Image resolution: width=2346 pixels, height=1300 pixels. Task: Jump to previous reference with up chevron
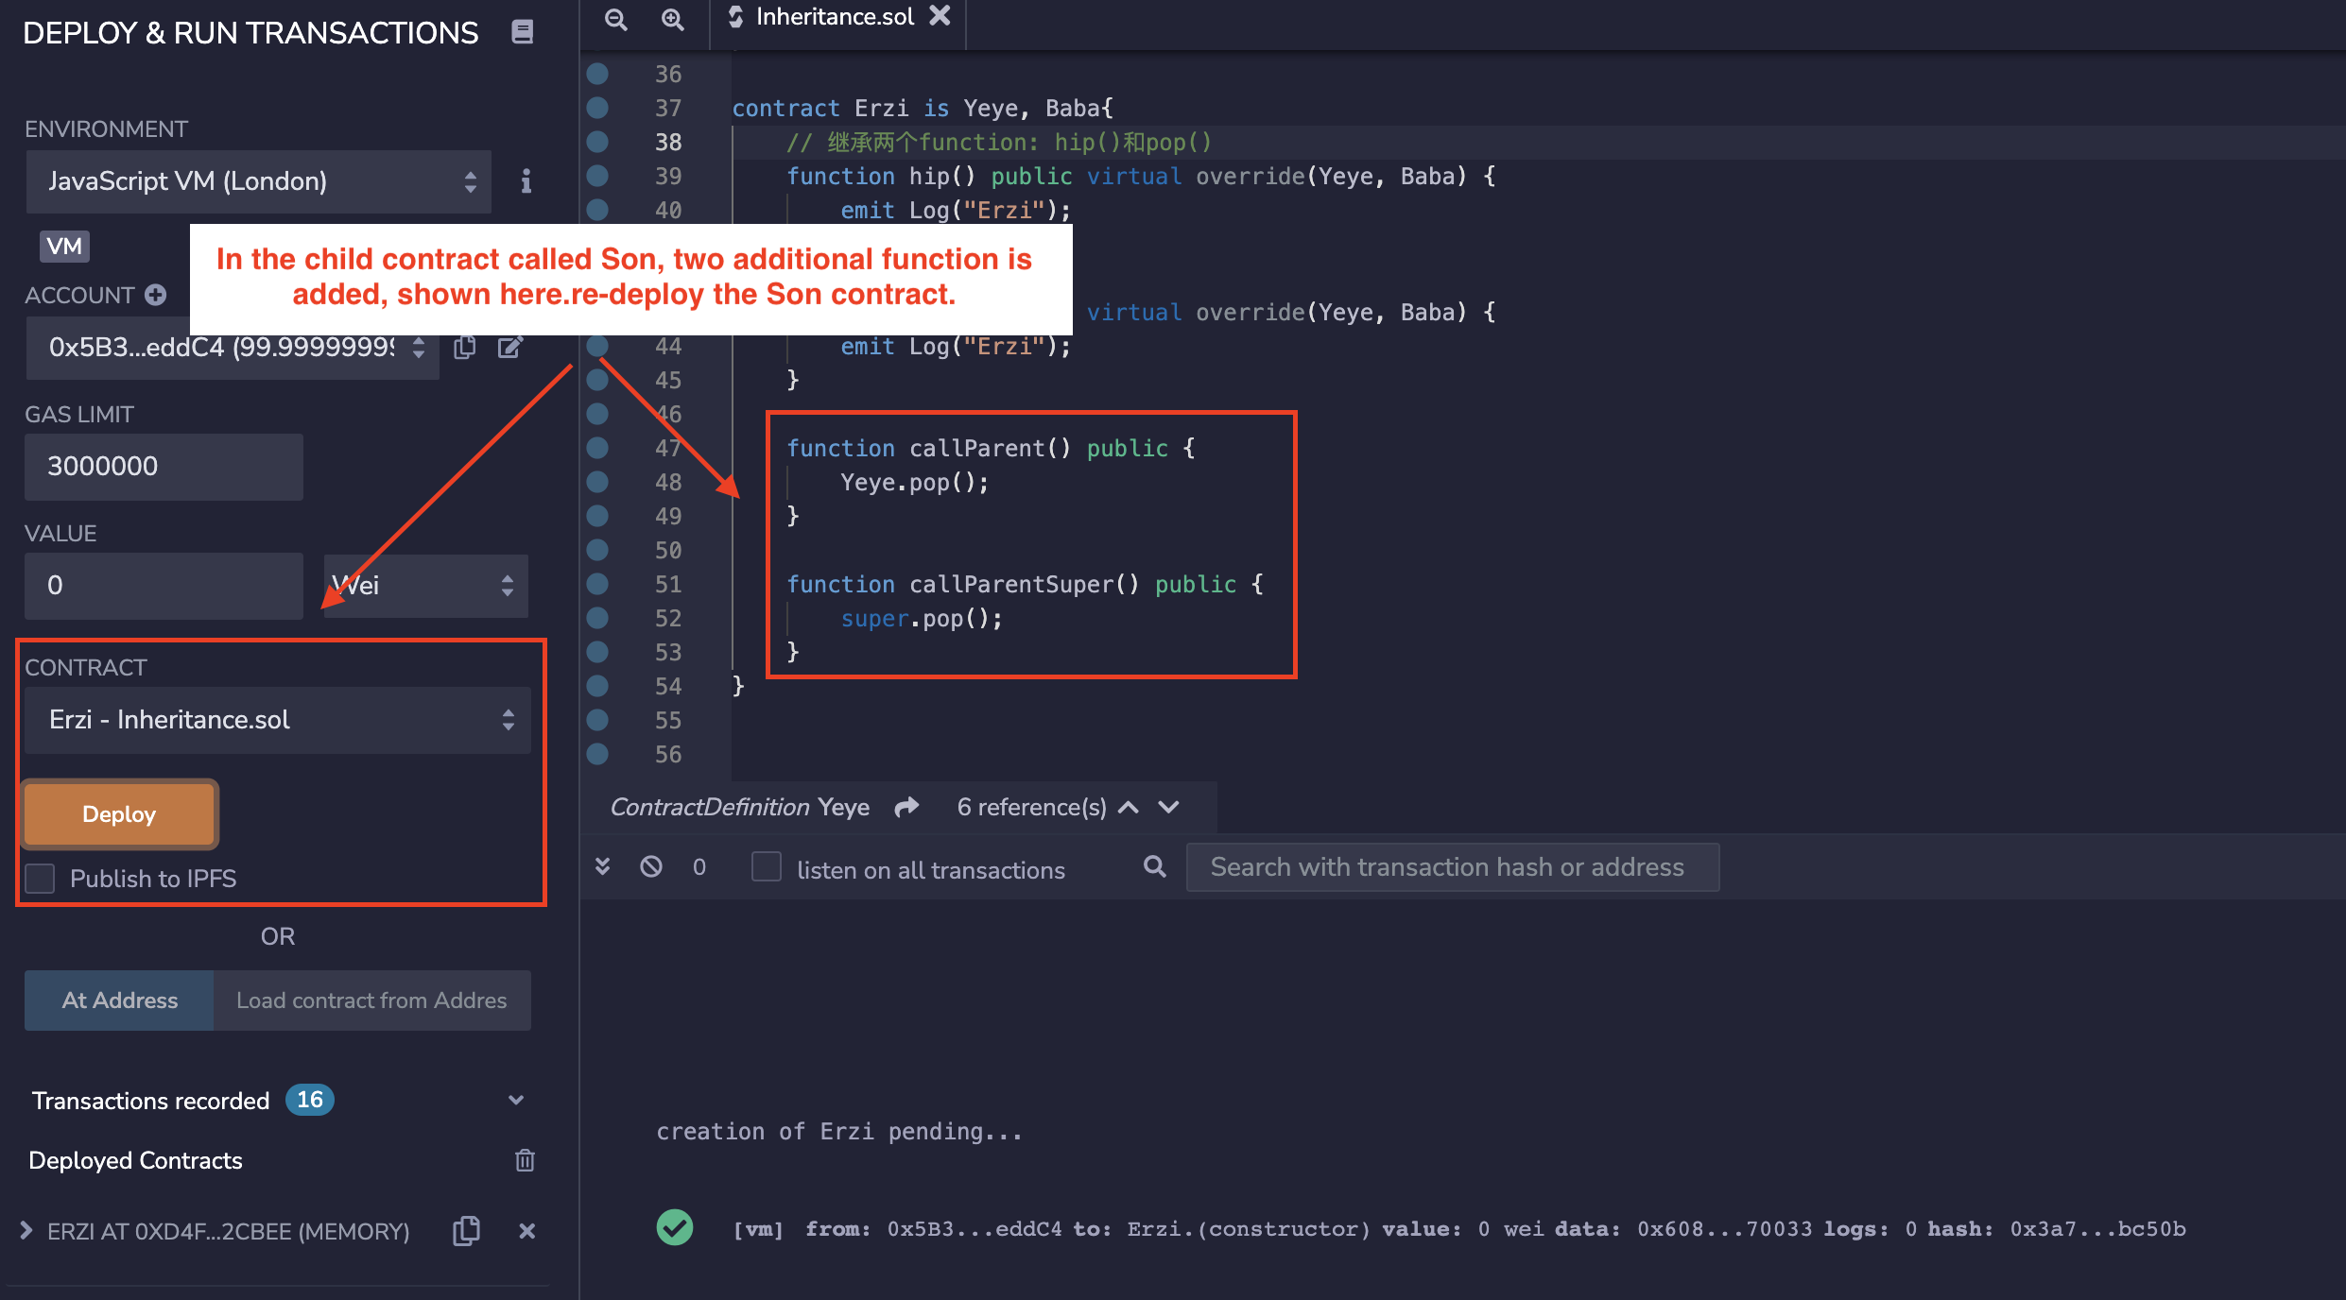(1129, 807)
